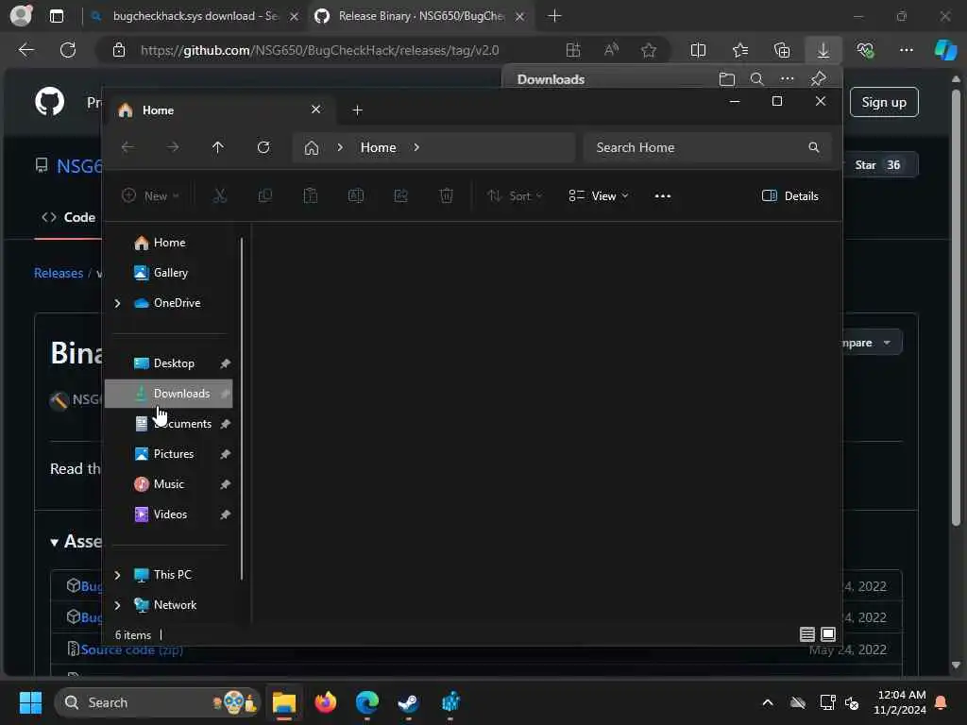The image size is (967, 725).
Task: Click the Rename icon
Action: pyautogui.click(x=356, y=196)
